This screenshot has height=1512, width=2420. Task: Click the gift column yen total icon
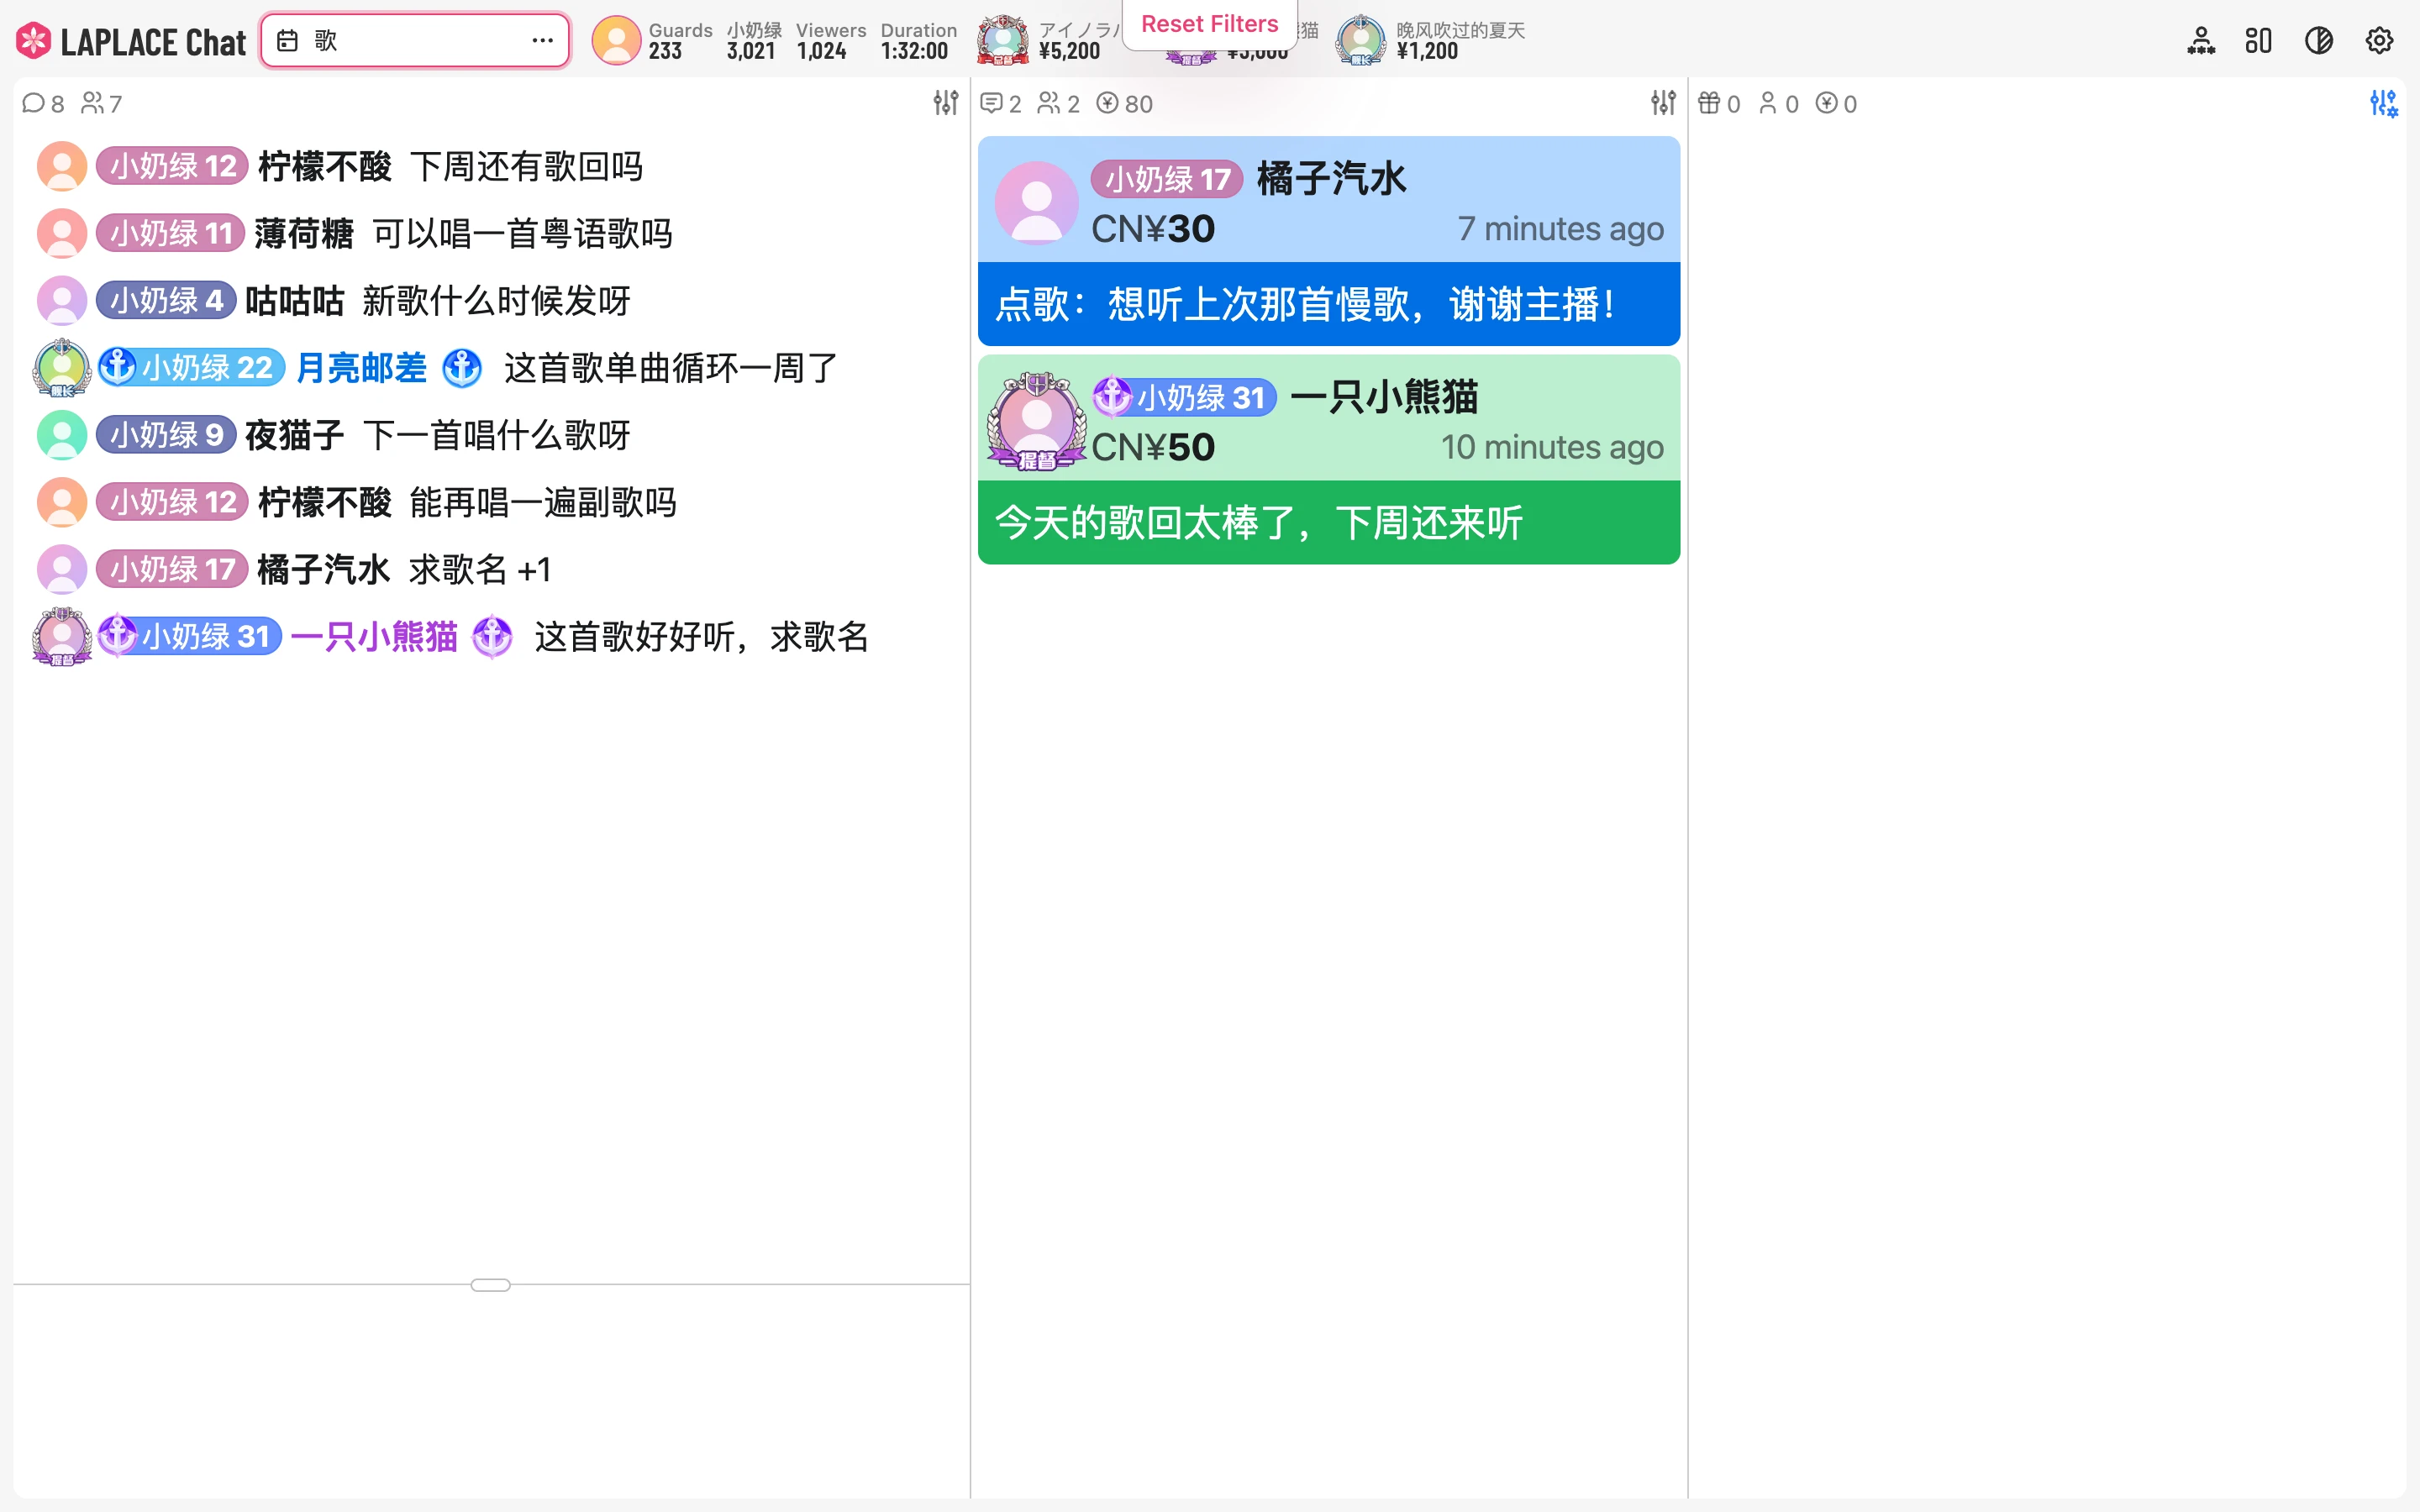1826,103
